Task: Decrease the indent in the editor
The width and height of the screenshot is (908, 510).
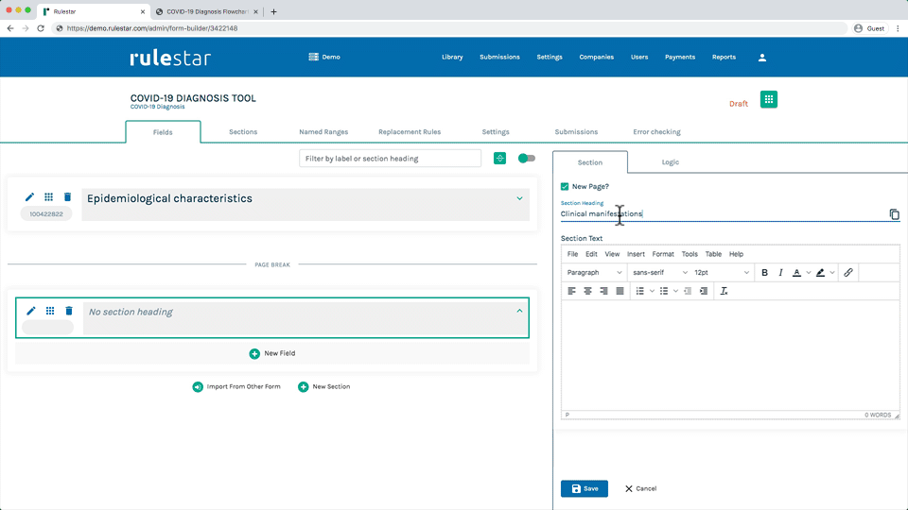Action: click(688, 291)
